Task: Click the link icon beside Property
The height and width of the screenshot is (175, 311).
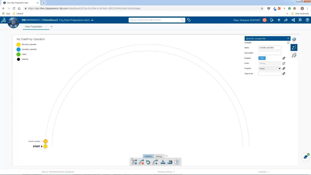Action: [x=284, y=68]
